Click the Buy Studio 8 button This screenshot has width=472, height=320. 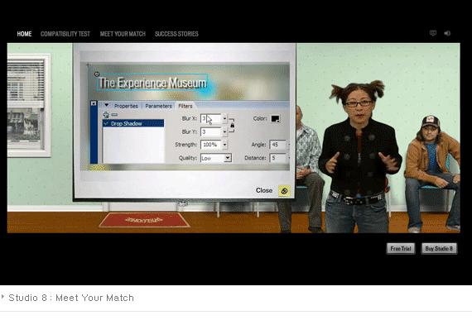tap(439, 249)
